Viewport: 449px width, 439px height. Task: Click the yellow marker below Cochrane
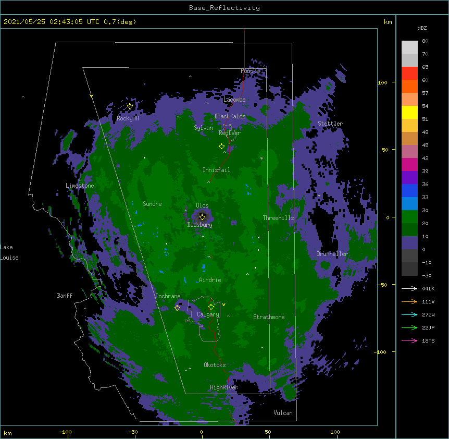point(177,308)
